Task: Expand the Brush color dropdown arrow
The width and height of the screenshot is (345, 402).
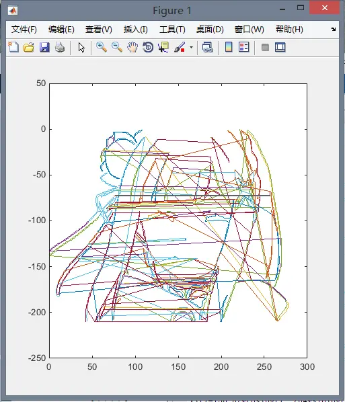Action: (191, 48)
